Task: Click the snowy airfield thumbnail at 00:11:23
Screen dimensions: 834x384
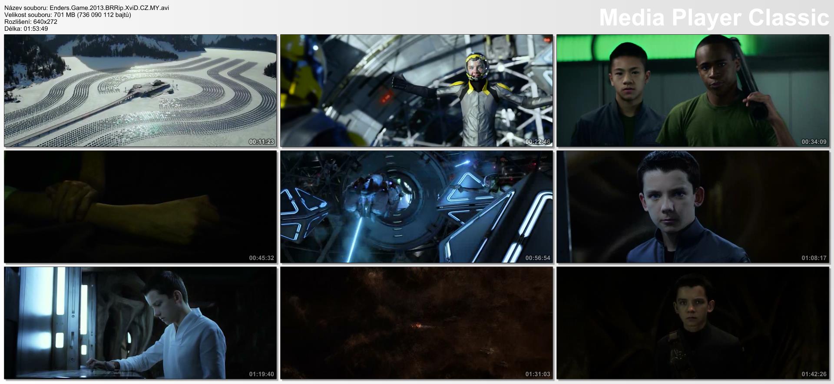Action: pyautogui.click(x=140, y=91)
